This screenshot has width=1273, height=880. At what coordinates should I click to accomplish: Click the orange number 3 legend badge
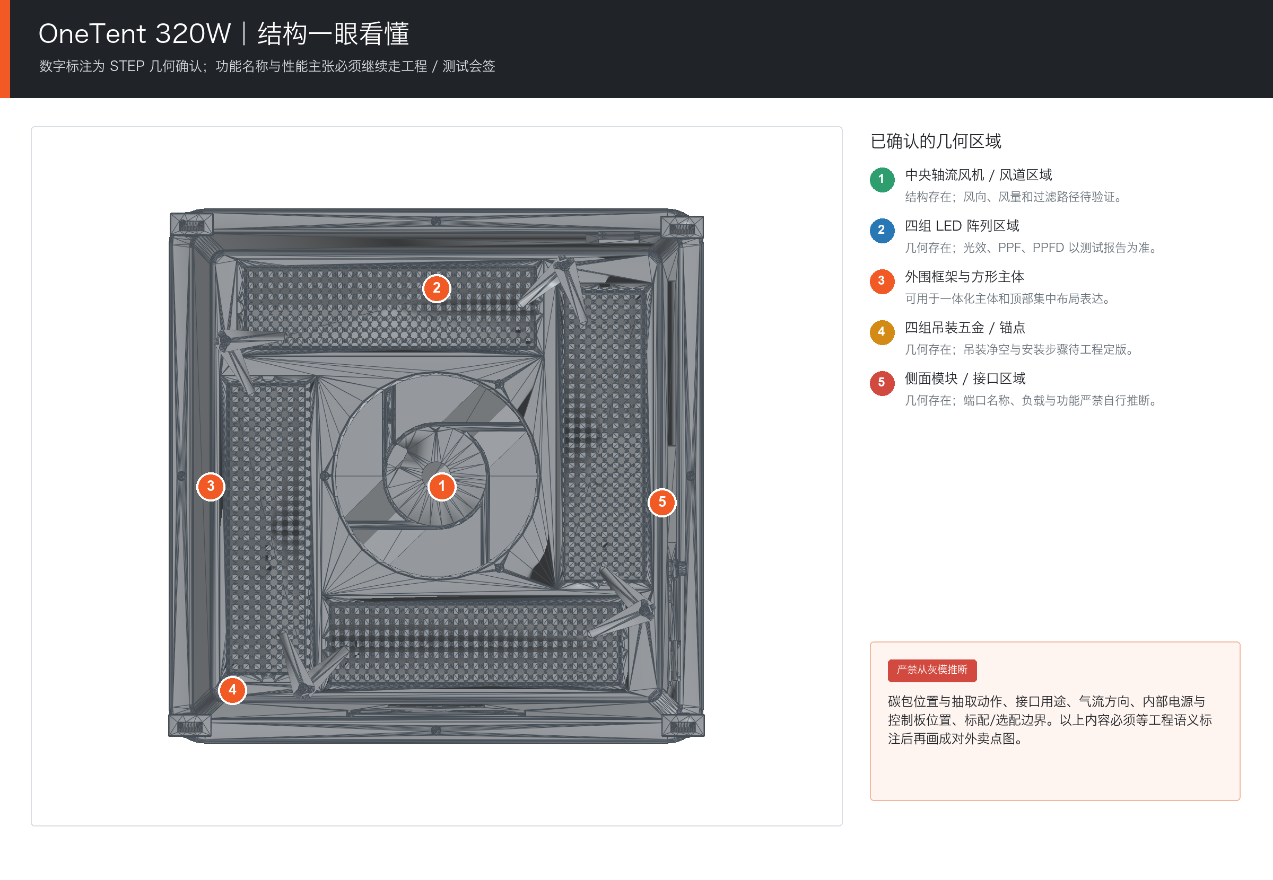tap(882, 281)
